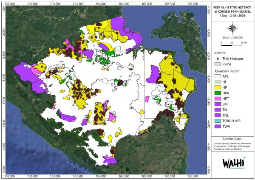Click the yellow HP legend swatch
This screenshot has width=255, height=180.
[x=218, y=87]
